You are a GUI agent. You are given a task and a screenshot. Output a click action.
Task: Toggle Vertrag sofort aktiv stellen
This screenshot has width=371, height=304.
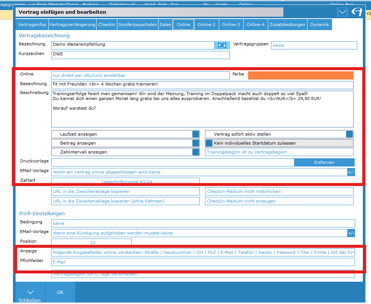(349, 134)
